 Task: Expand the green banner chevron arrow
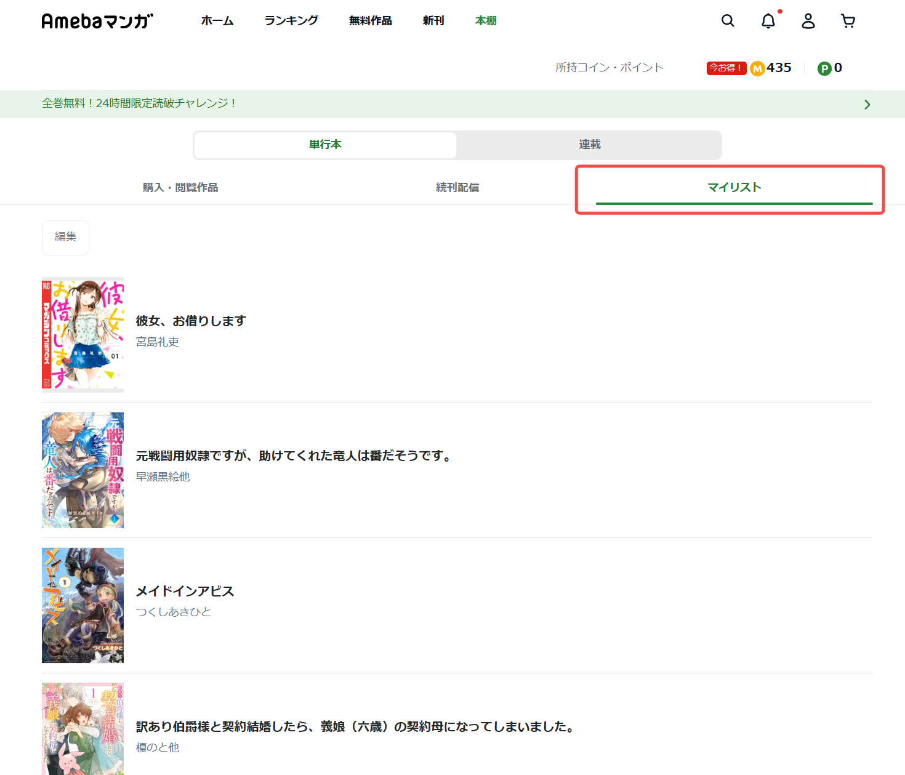[x=867, y=105]
